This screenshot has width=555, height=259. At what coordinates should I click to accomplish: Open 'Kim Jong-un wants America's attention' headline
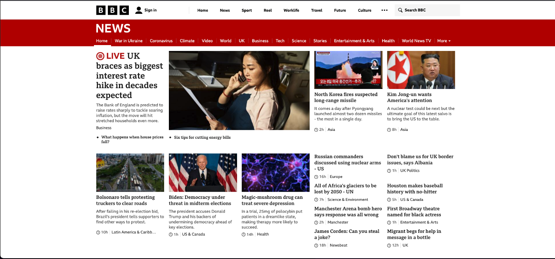[410, 97]
